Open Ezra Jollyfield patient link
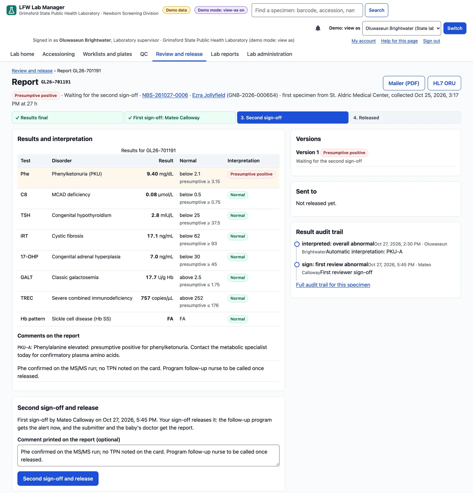This screenshot has height=493, width=473. (208, 95)
